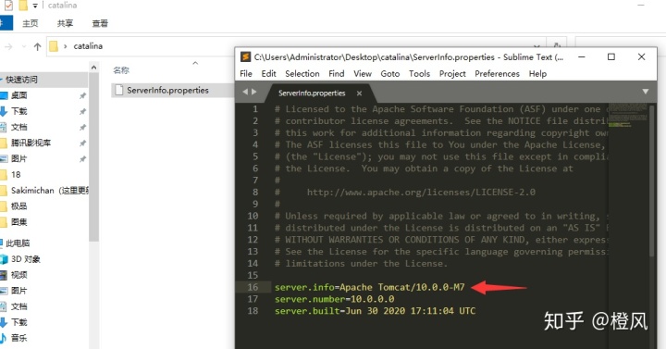Go to next tab with right arrow
The width and height of the screenshot is (666, 349).
tap(254, 92)
